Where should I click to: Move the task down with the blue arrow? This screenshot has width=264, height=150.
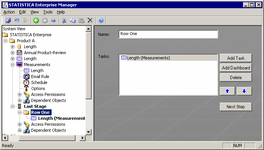[x=244, y=91]
